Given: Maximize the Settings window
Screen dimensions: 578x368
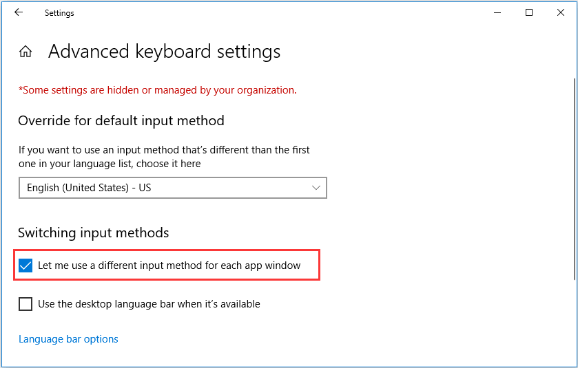Looking at the screenshot, I should click(x=529, y=13).
